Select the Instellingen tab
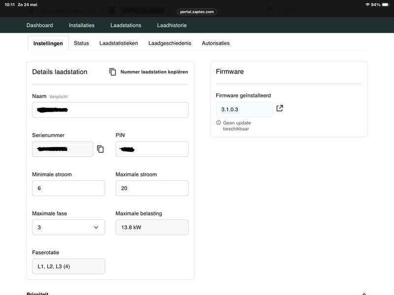 click(48, 43)
